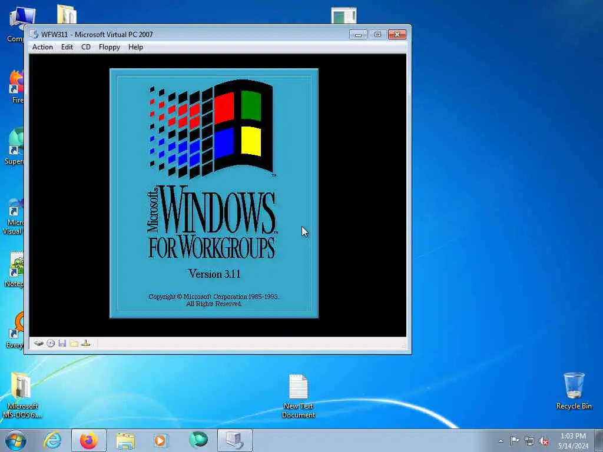Click the Windows for Workgroups splash screen
The width and height of the screenshot is (603, 452).
tap(214, 193)
